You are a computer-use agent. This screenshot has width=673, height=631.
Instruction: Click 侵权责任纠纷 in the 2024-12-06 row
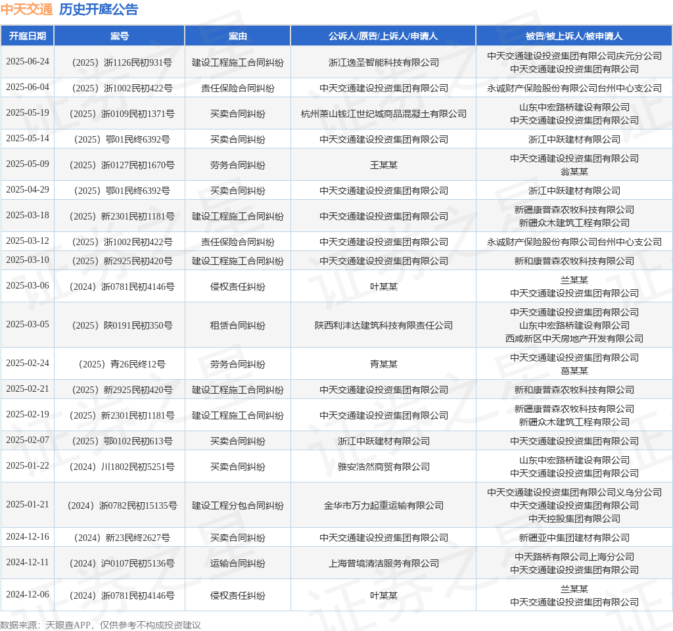coord(238,596)
